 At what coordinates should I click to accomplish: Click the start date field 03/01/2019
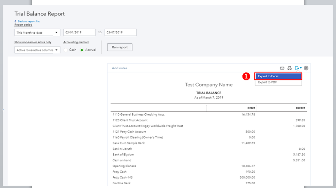(79, 33)
